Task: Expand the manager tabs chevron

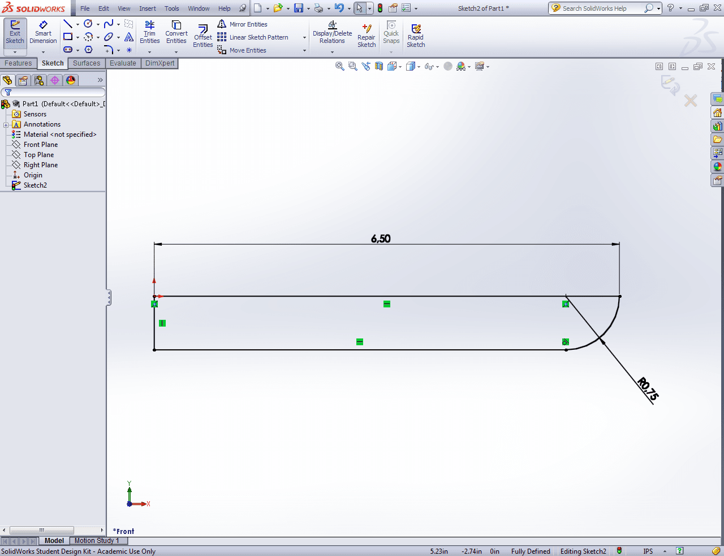Action: pyautogui.click(x=100, y=80)
